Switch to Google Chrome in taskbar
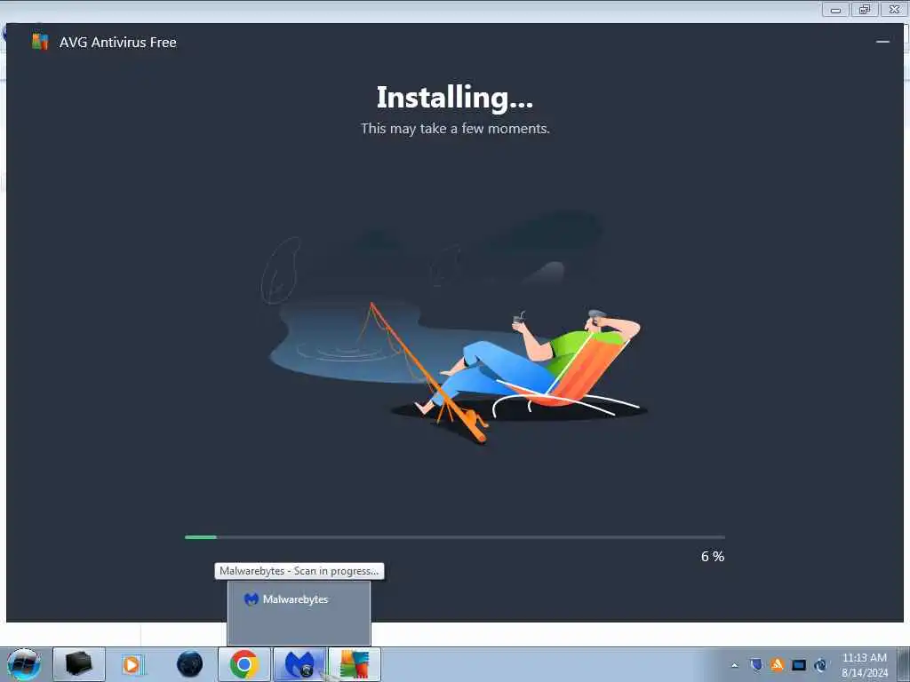 [244, 664]
